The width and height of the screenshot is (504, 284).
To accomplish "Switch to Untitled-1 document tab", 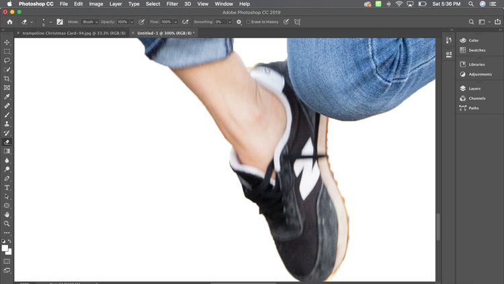I will pyautogui.click(x=166, y=33).
